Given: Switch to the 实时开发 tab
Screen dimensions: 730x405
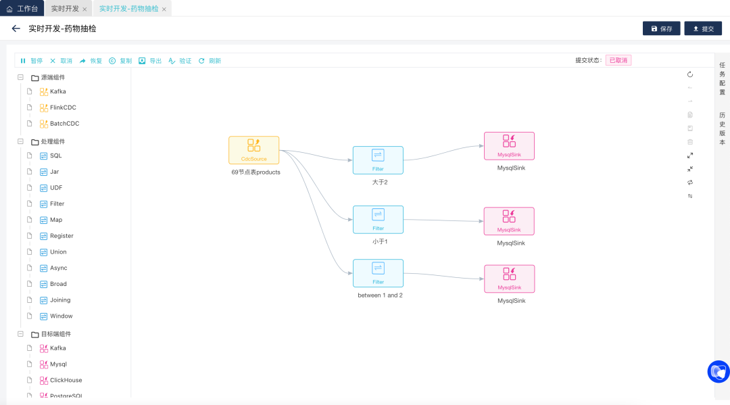Looking at the screenshot, I should click(x=65, y=9).
